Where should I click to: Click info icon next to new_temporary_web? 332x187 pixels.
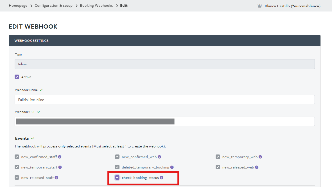click(x=260, y=157)
